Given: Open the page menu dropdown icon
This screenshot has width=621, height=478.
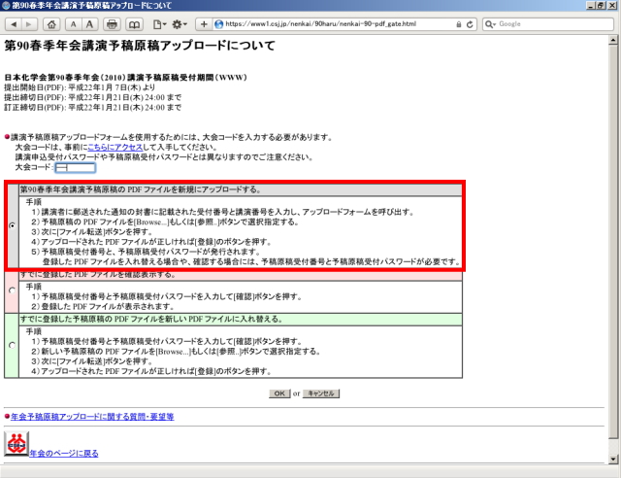Looking at the screenshot, I should click(x=159, y=24).
